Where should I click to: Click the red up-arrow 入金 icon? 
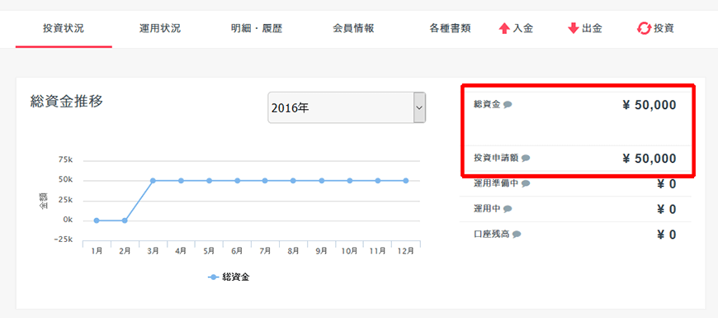[x=504, y=29]
